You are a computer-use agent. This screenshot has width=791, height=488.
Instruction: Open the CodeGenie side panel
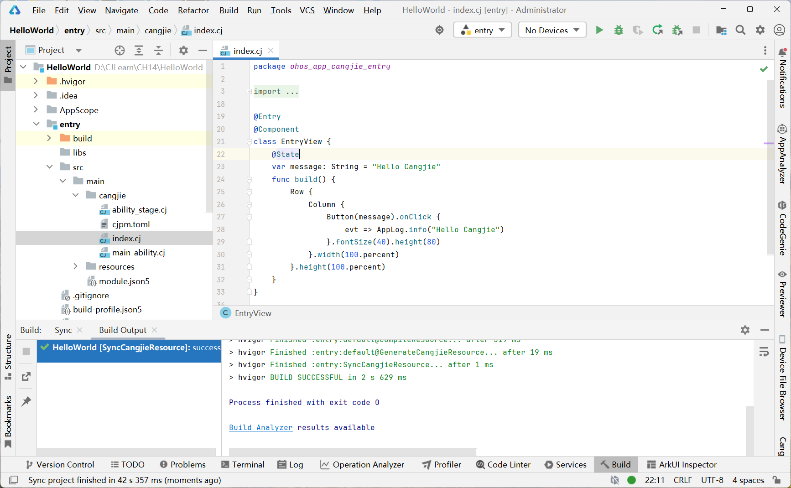click(782, 228)
